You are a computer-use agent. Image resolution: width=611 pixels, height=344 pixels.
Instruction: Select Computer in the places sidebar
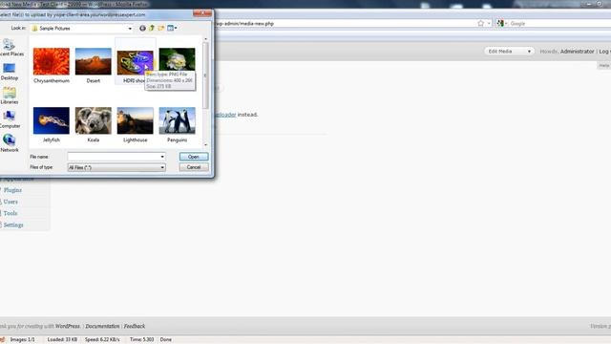[10, 119]
